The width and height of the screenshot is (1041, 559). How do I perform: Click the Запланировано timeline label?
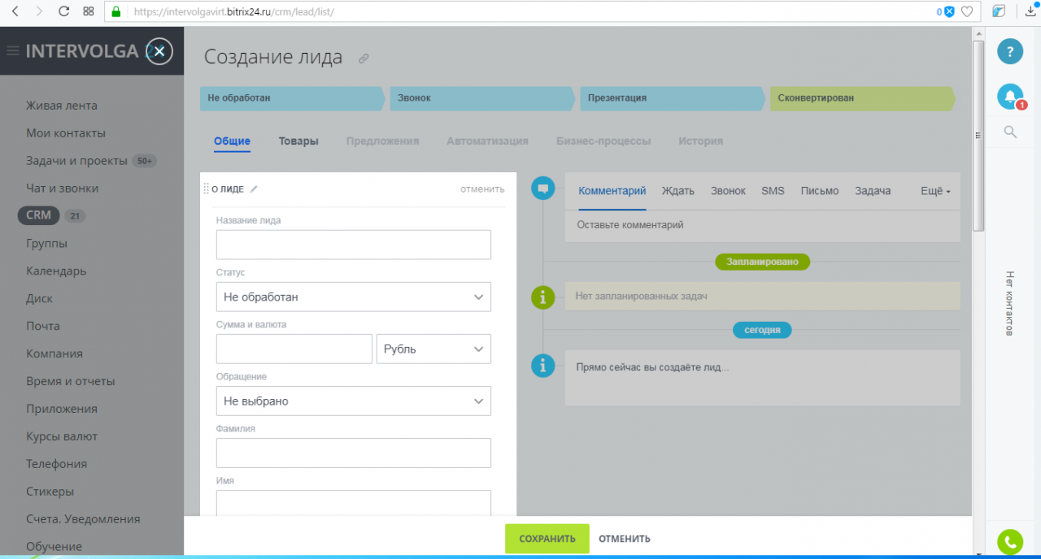click(763, 262)
